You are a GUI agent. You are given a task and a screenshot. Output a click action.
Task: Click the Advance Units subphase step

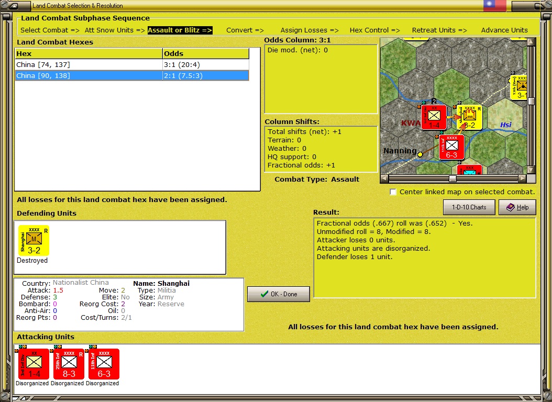[504, 30]
